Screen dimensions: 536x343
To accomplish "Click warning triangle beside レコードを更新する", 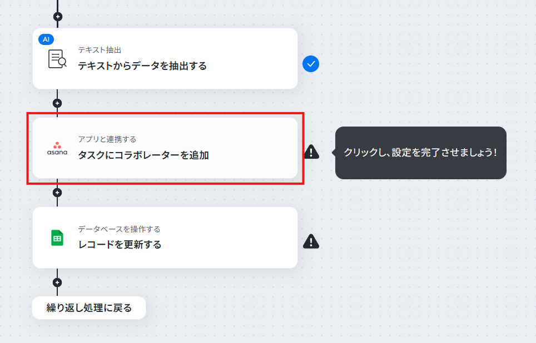I will click(311, 241).
